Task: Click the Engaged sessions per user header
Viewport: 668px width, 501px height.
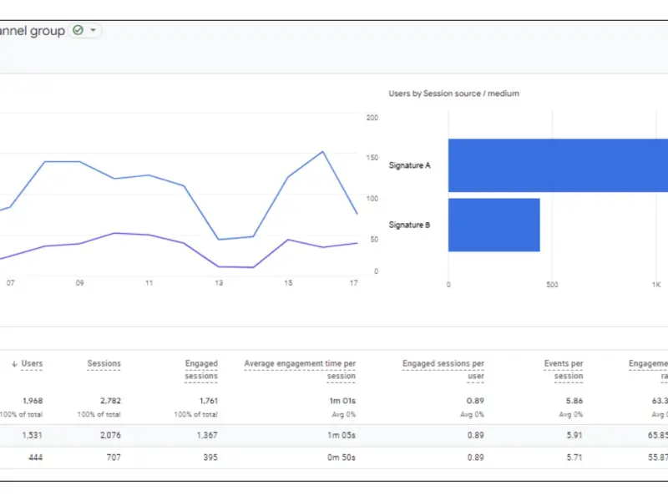Action: coord(443,369)
